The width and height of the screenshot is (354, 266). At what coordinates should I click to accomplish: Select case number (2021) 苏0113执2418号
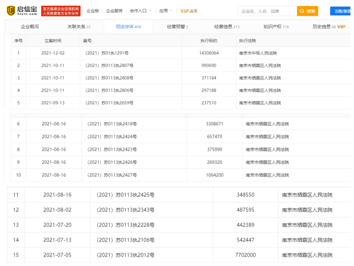[112, 124]
